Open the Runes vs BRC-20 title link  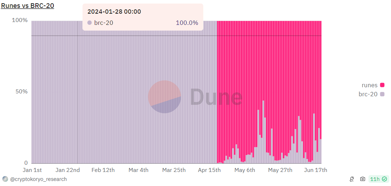pos(27,5)
